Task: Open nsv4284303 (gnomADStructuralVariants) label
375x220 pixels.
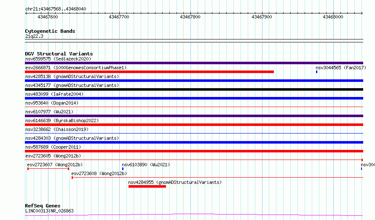Action: click(72, 138)
